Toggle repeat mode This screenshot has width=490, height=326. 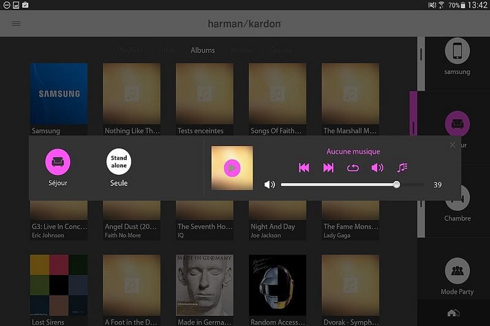[x=353, y=168]
